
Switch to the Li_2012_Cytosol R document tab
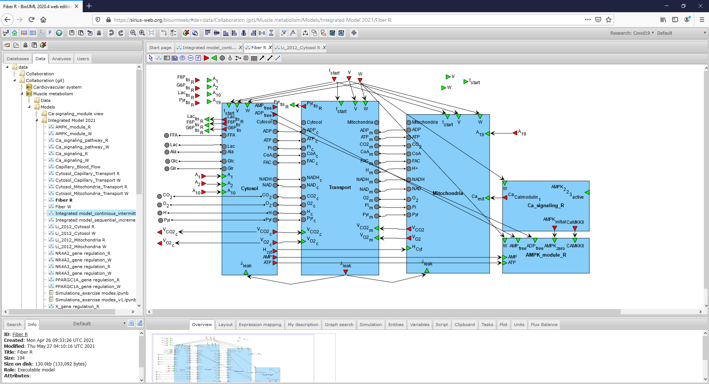pyautogui.click(x=301, y=48)
